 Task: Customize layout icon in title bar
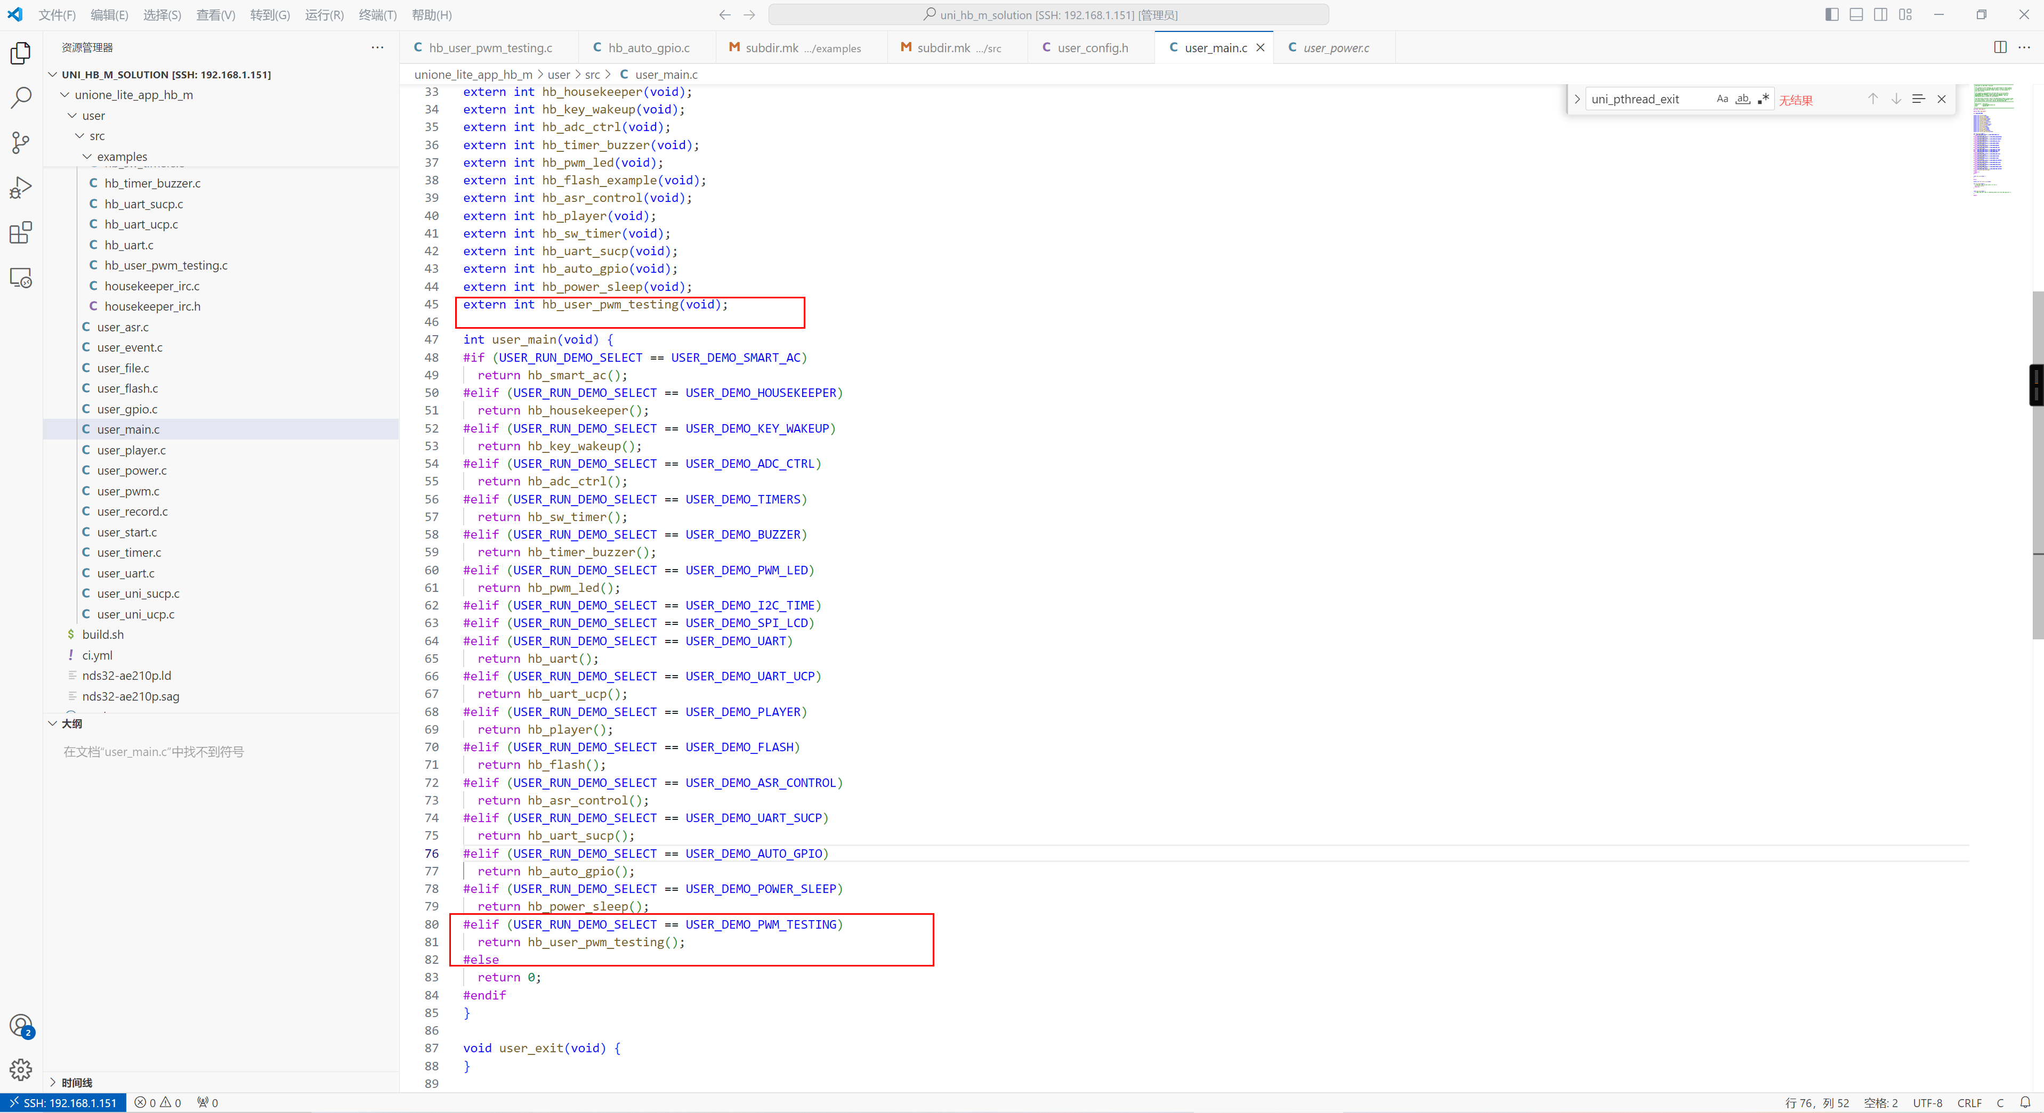pyautogui.click(x=1905, y=15)
